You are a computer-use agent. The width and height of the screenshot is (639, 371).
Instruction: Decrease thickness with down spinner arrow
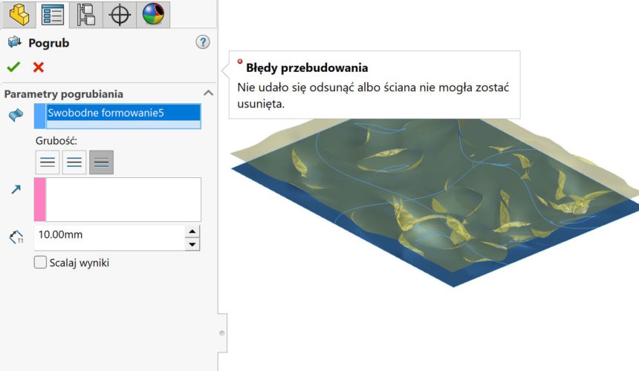tap(192, 244)
